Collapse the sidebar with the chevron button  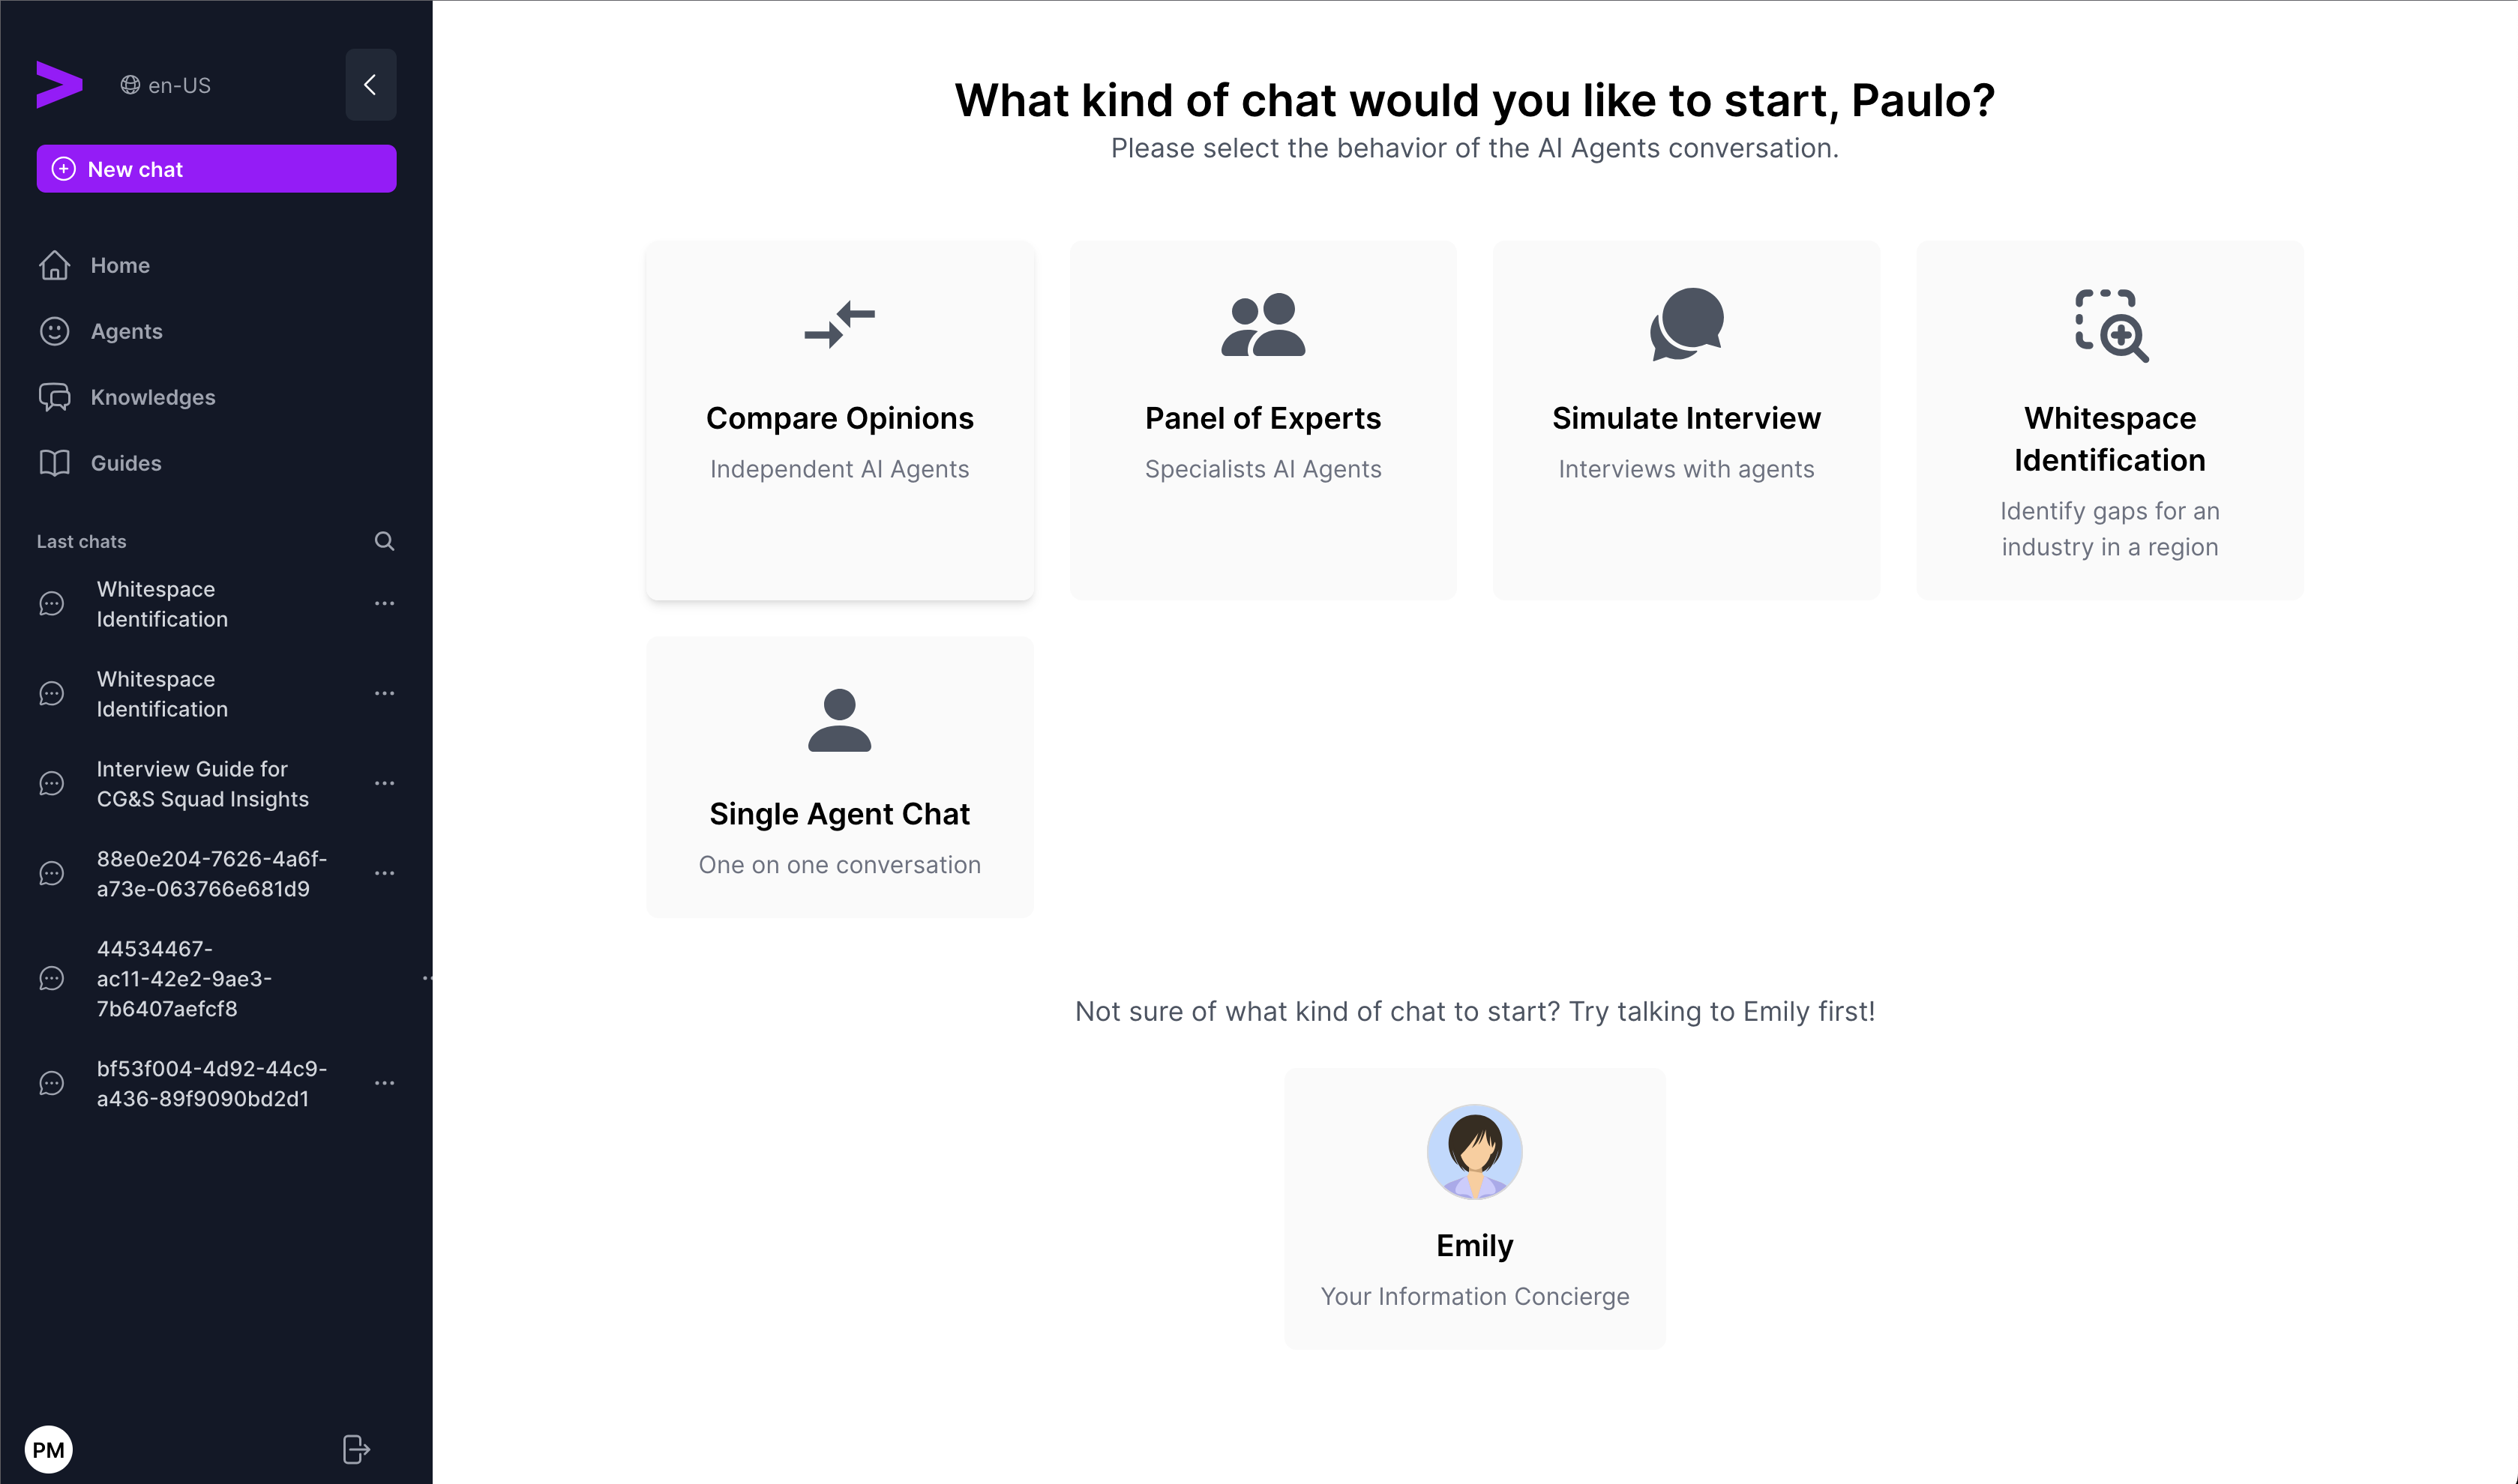pos(370,85)
